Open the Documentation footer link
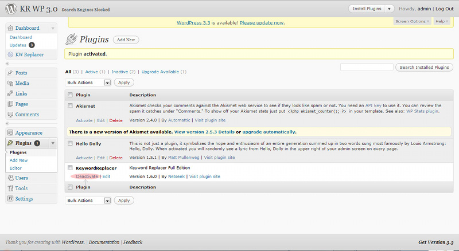Image resolution: width=459 pixels, height=251 pixels. click(x=104, y=242)
